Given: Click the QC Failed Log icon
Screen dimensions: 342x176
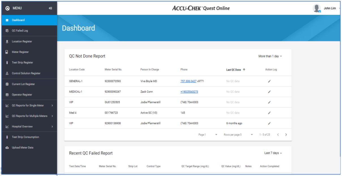Looking at the screenshot, I should [x=7, y=31].
